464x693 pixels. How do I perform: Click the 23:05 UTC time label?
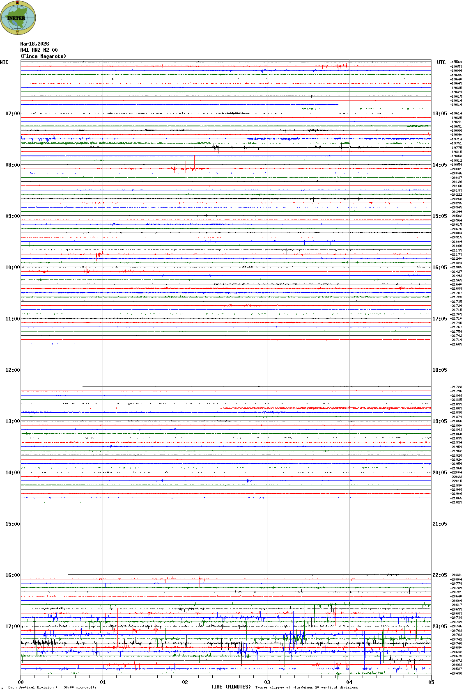[439, 627]
